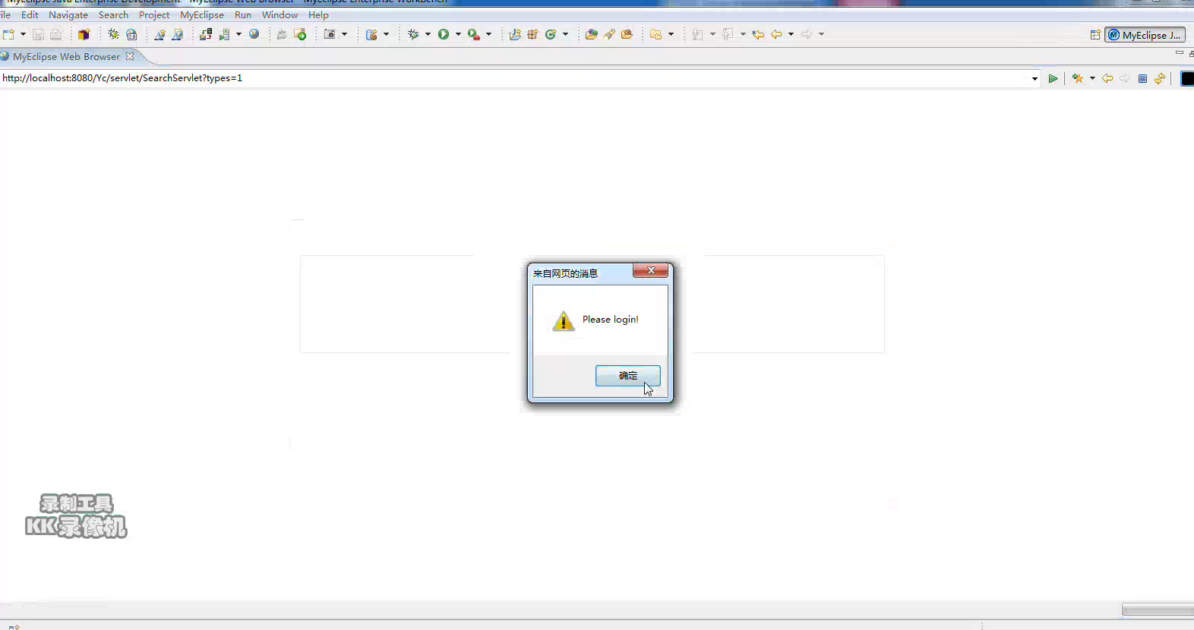This screenshot has height=630, width=1194.
Task: Click the camera snapshot toolbar icon
Action: [330, 34]
